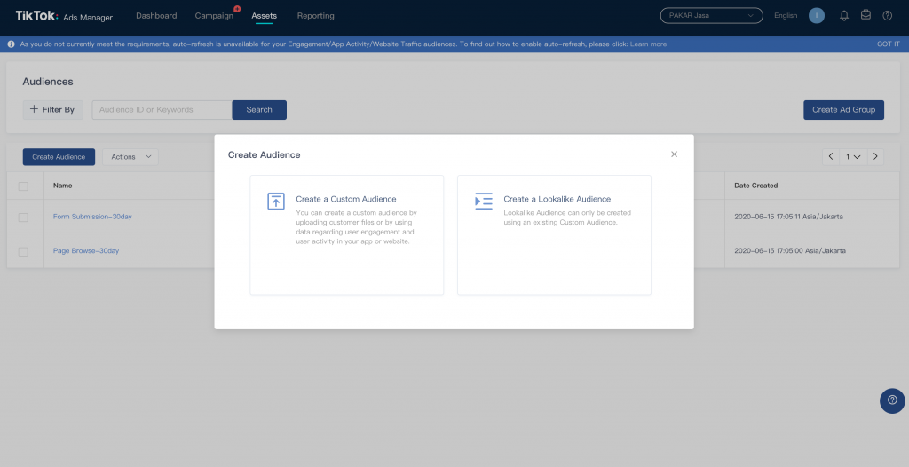
Task: Click the Filter By button
Action: (x=52, y=109)
